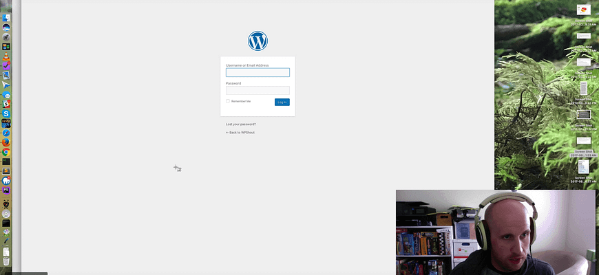
Task: Select Screen Shot file ending 4.22 AM on desktop
Action: [583, 68]
